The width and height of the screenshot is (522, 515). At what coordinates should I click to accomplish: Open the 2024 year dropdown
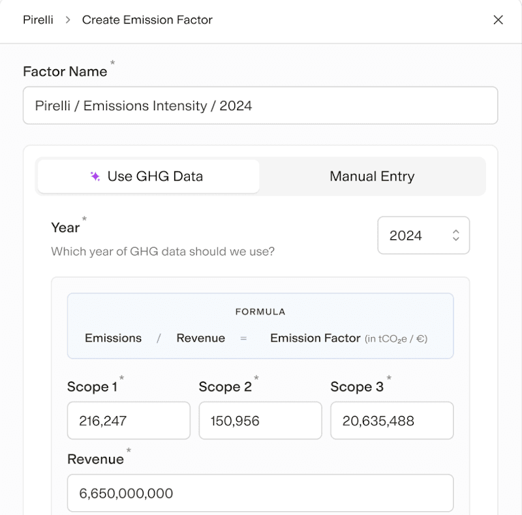(423, 235)
